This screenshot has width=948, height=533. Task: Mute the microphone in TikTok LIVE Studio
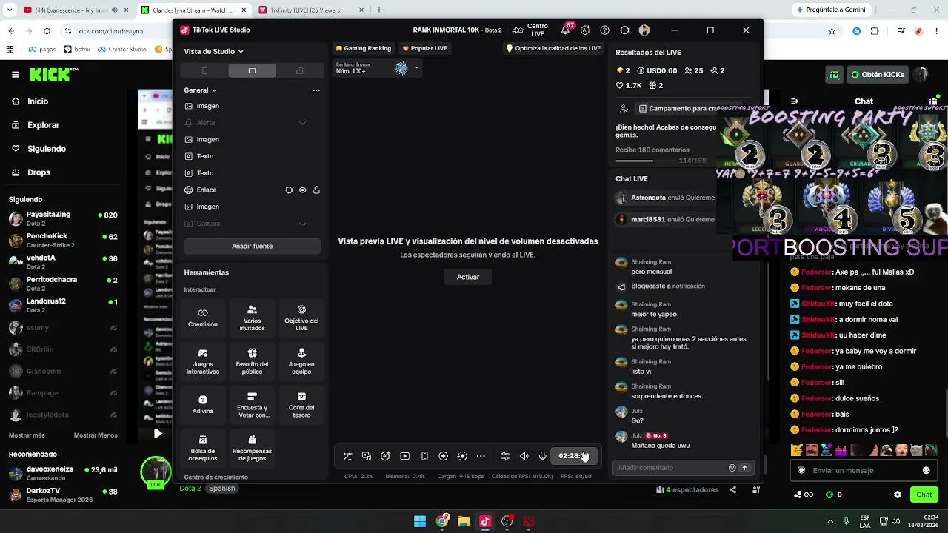click(x=543, y=456)
